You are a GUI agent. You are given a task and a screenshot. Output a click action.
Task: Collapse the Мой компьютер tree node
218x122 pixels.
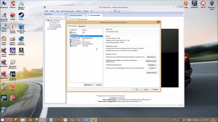(x=46, y=21)
